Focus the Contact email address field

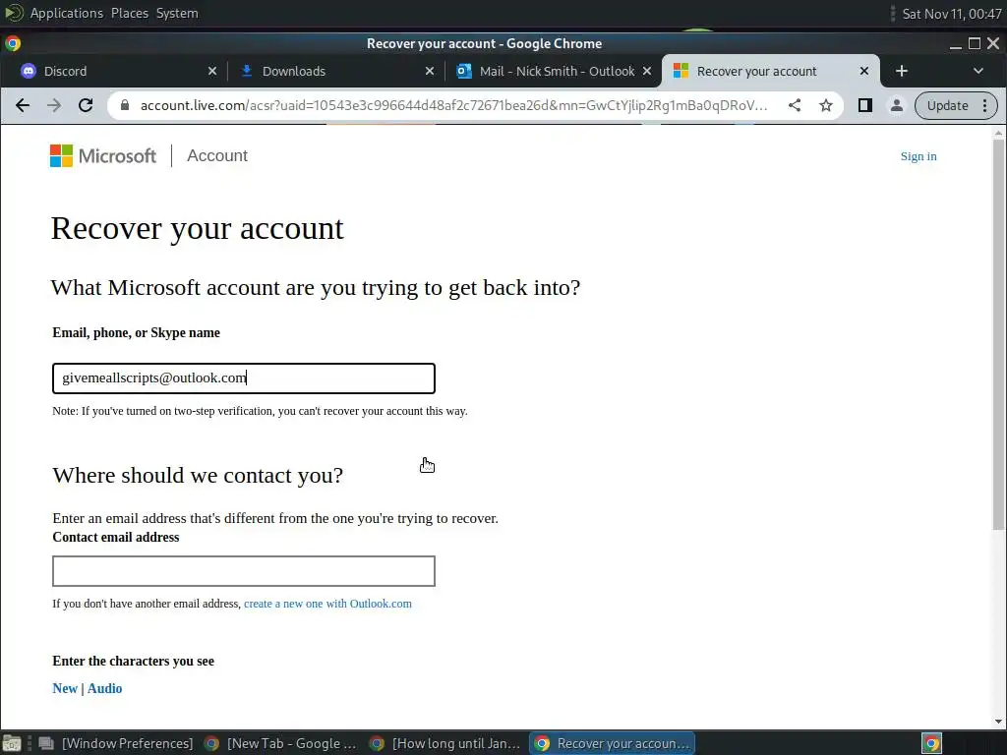(x=244, y=571)
